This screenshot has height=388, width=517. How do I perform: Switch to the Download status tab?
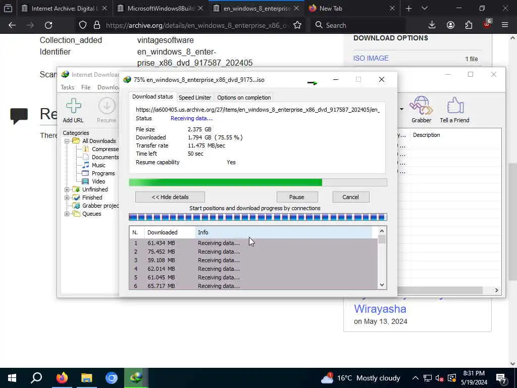[152, 96]
